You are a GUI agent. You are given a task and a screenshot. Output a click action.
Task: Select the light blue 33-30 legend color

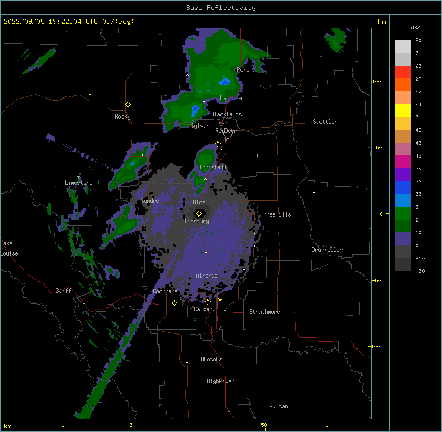tap(403, 201)
